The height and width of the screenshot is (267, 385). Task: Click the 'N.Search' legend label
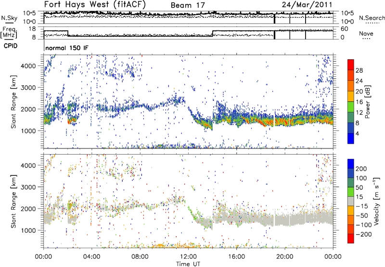[372, 18]
